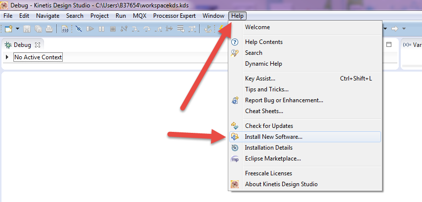Click the Help Contents question-mark icon
The height and width of the screenshot is (202, 422).
[235, 42]
